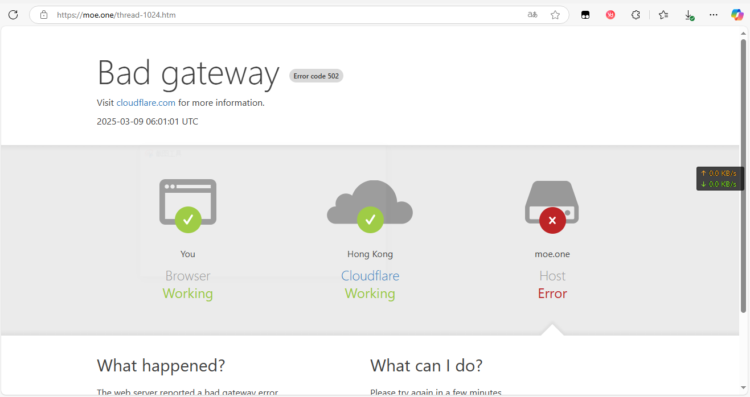
Task: Click the timestamp 2025-03-09 06:01:01 UTC
Action: pos(147,121)
